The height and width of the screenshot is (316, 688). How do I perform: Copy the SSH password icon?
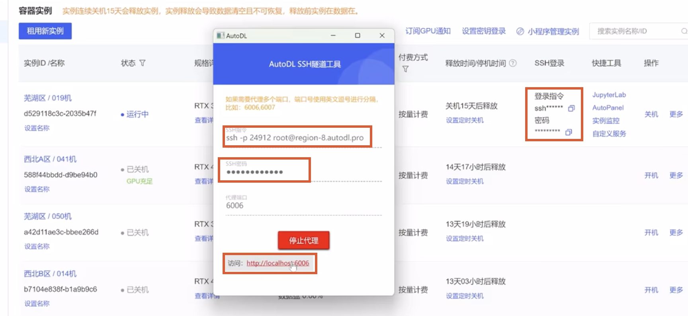[x=569, y=132]
